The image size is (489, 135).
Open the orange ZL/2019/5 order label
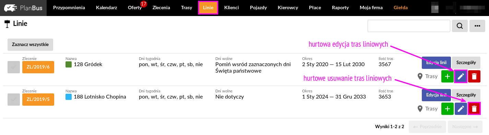click(x=38, y=100)
